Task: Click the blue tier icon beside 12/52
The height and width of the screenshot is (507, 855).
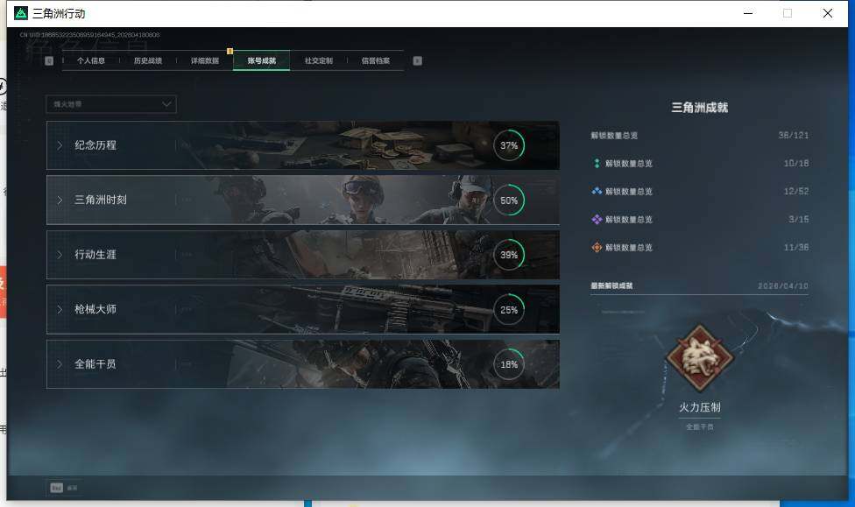Action: click(x=597, y=191)
